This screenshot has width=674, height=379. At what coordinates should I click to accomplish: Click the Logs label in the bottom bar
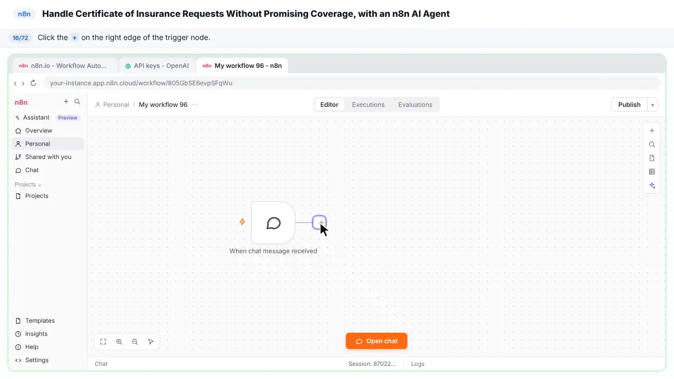point(418,364)
